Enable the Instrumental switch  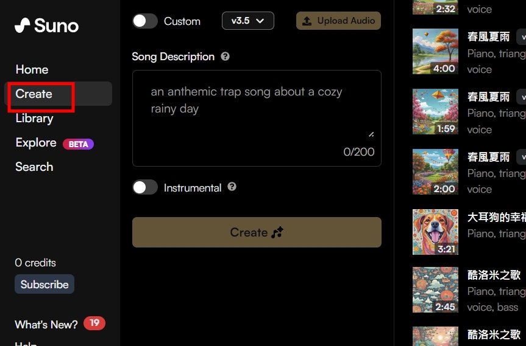[145, 187]
